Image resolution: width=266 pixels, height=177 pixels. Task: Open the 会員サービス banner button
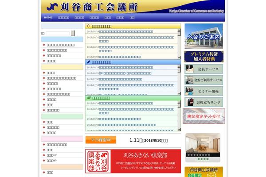[204, 69]
